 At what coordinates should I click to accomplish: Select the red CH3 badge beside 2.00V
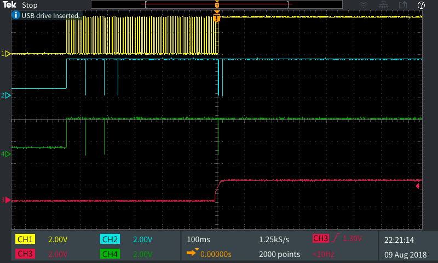25,254
